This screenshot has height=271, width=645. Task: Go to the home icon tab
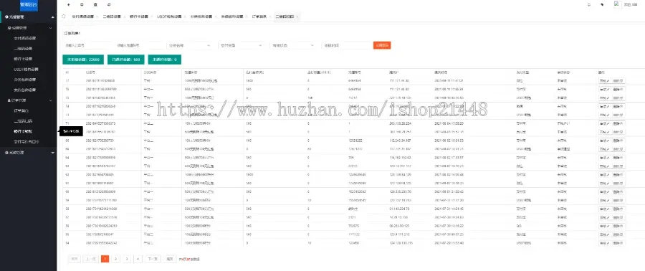tap(63, 16)
